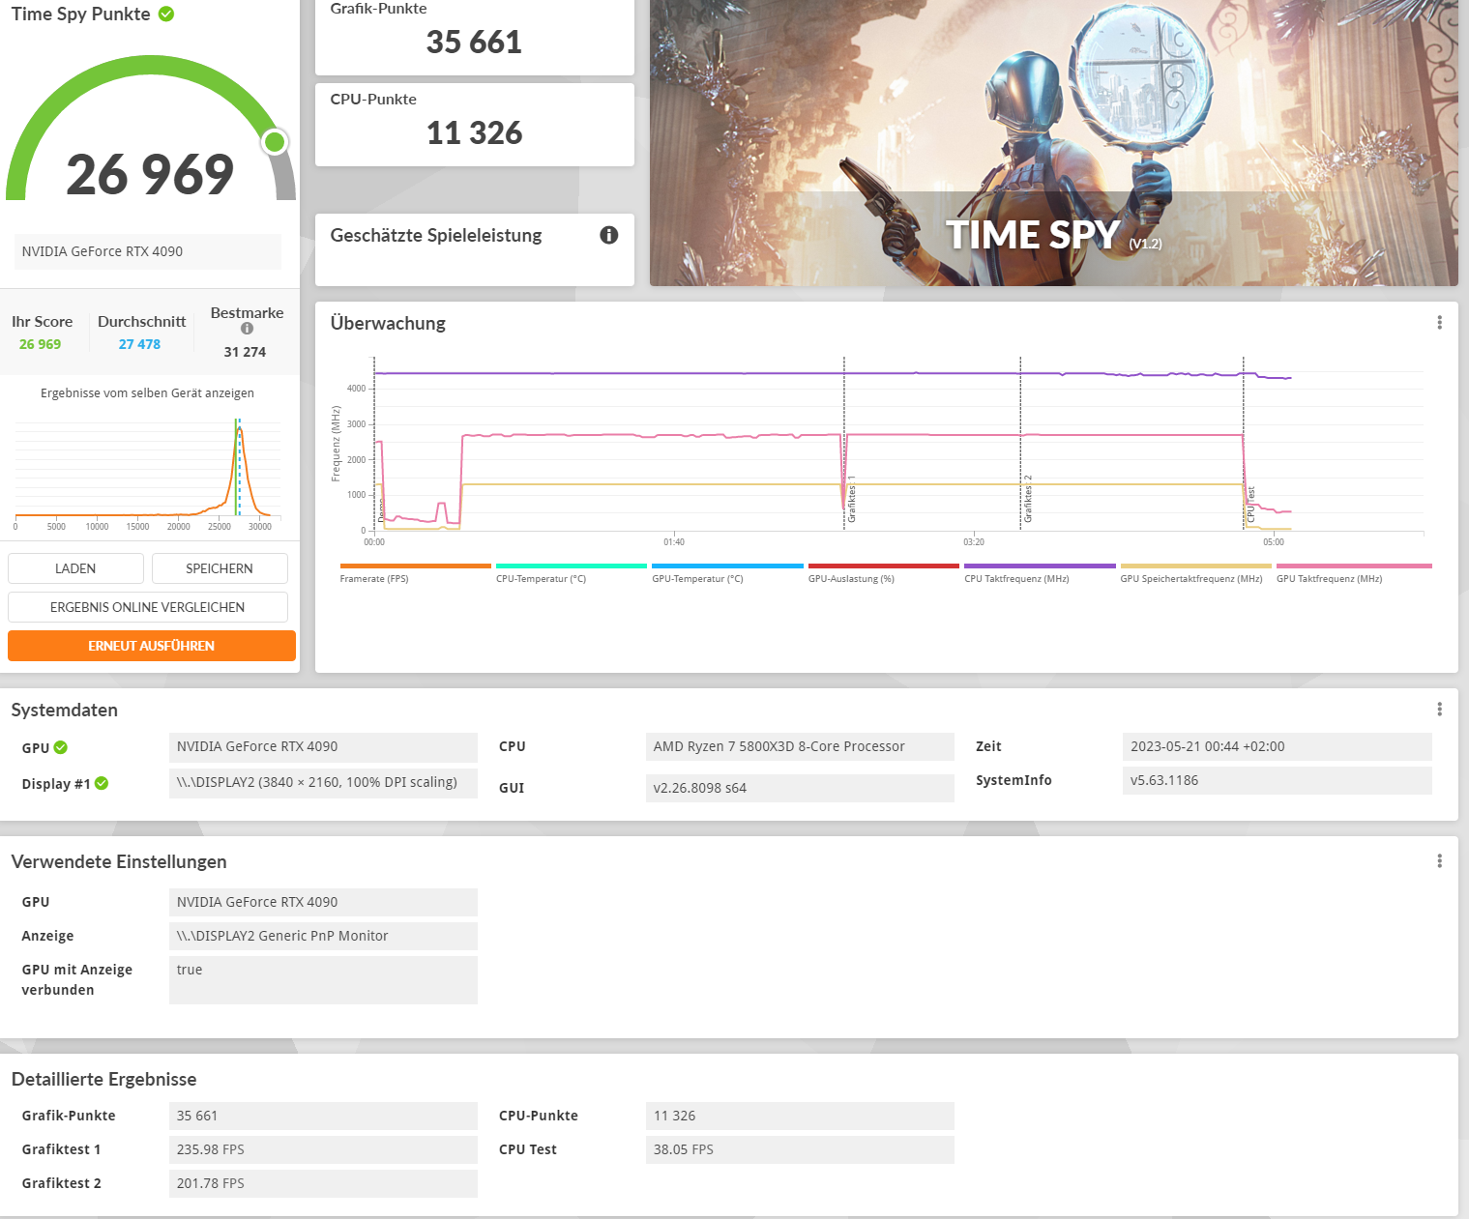Open the Verwendete Einstellungen options menu
Viewport: 1469px width, 1219px height.
1441,859
